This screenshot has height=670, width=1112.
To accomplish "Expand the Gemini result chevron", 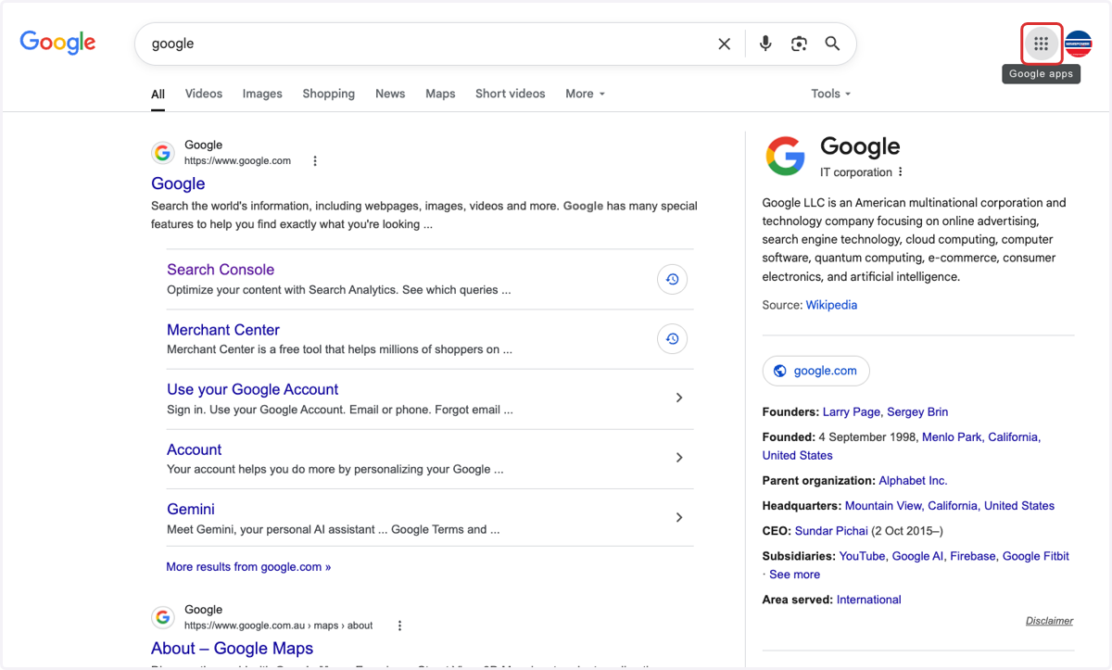I will pyautogui.click(x=679, y=517).
